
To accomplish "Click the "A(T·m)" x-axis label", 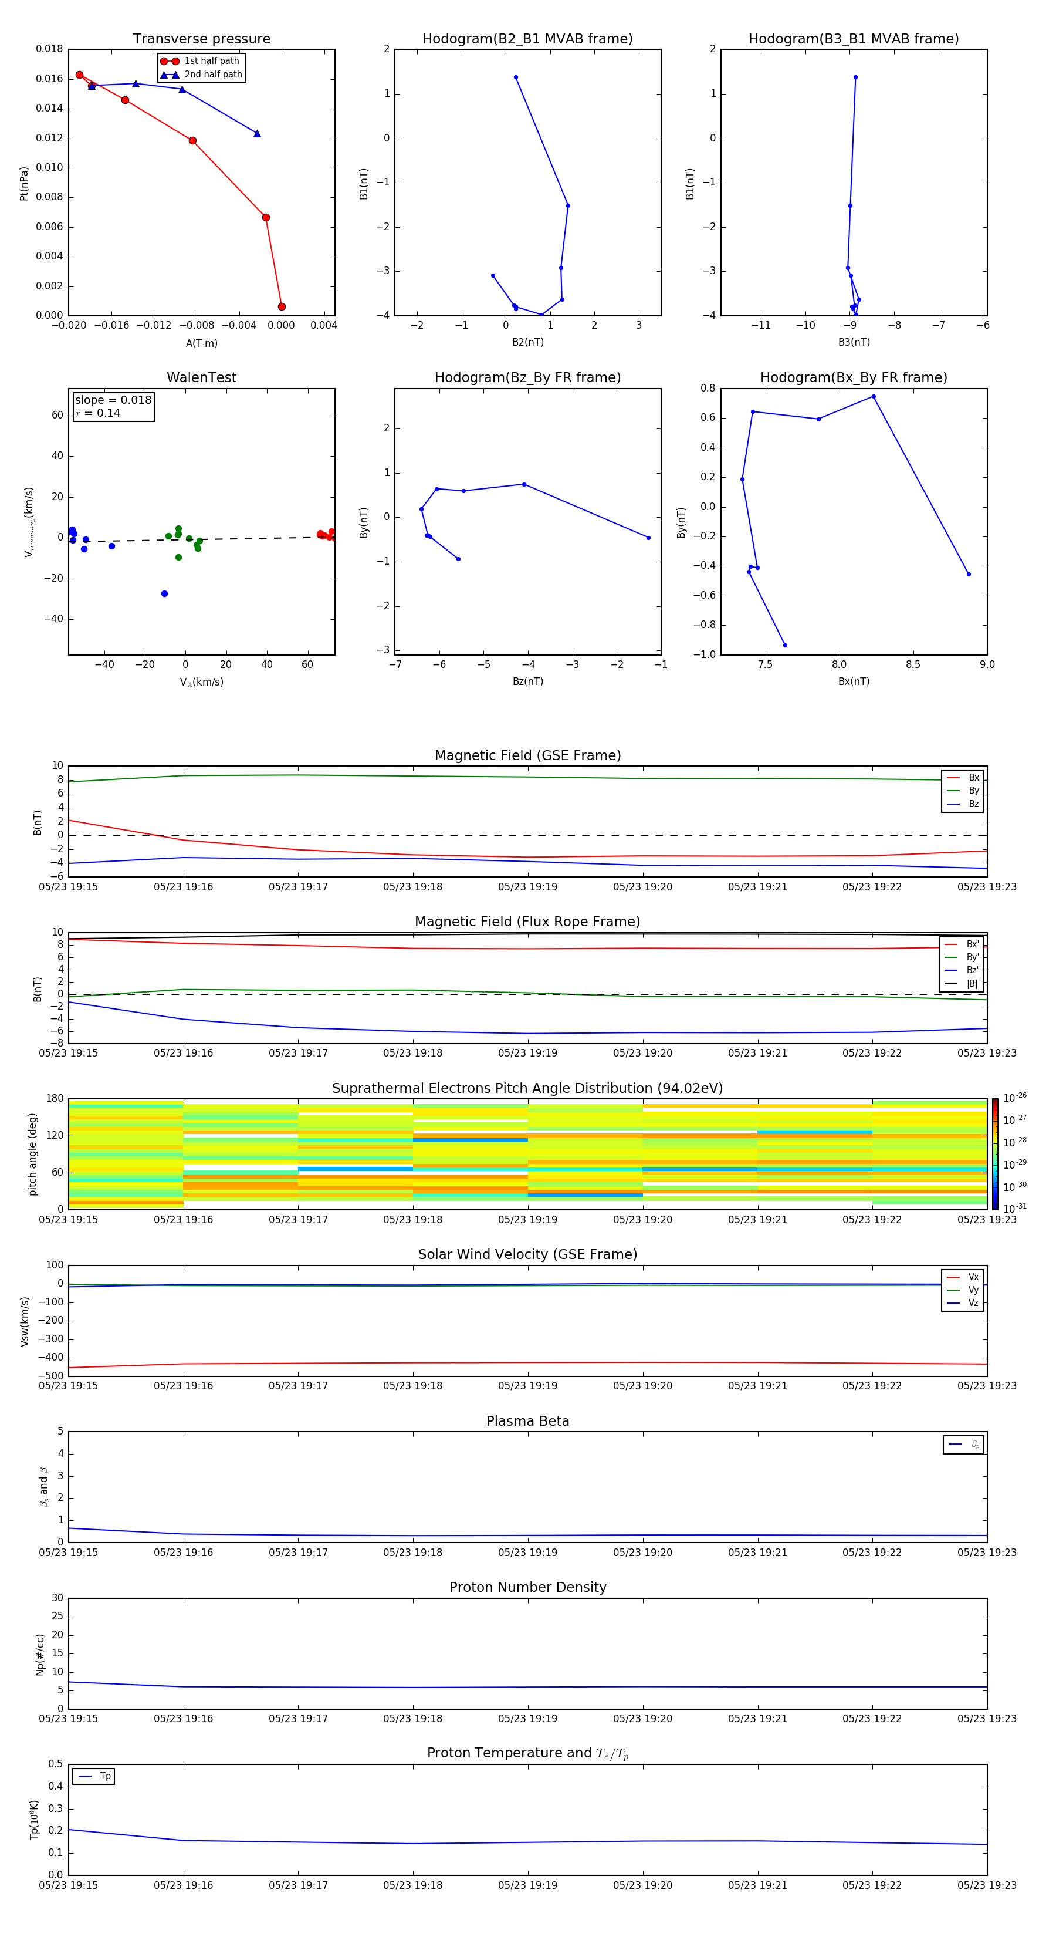I will [201, 343].
